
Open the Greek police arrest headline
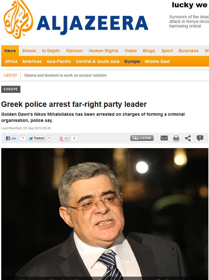click(x=74, y=104)
